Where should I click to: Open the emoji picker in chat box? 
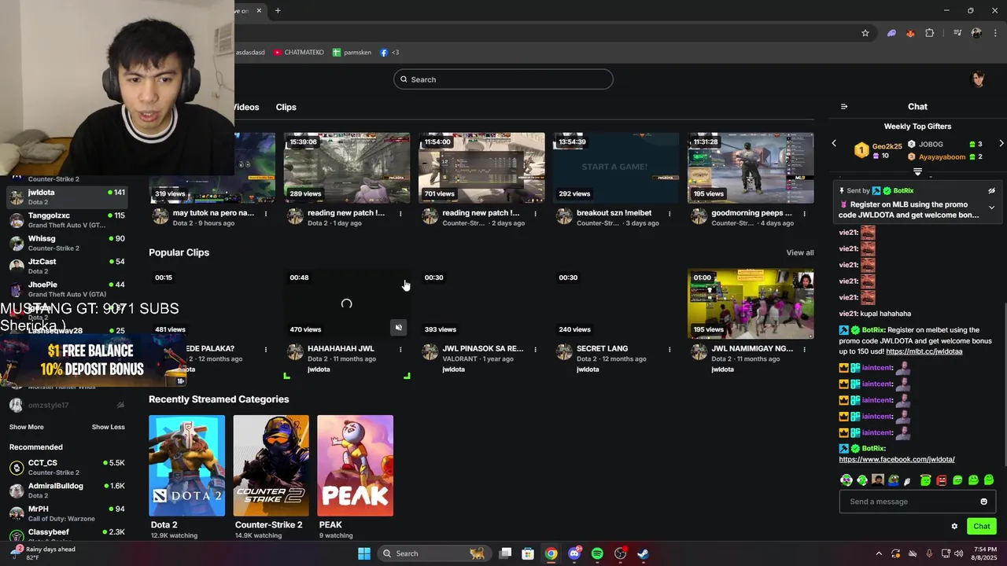[x=983, y=502]
